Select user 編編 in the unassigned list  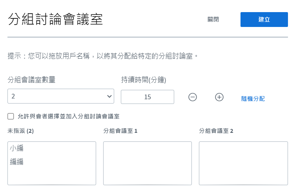pyautogui.click(x=16, y=162)
